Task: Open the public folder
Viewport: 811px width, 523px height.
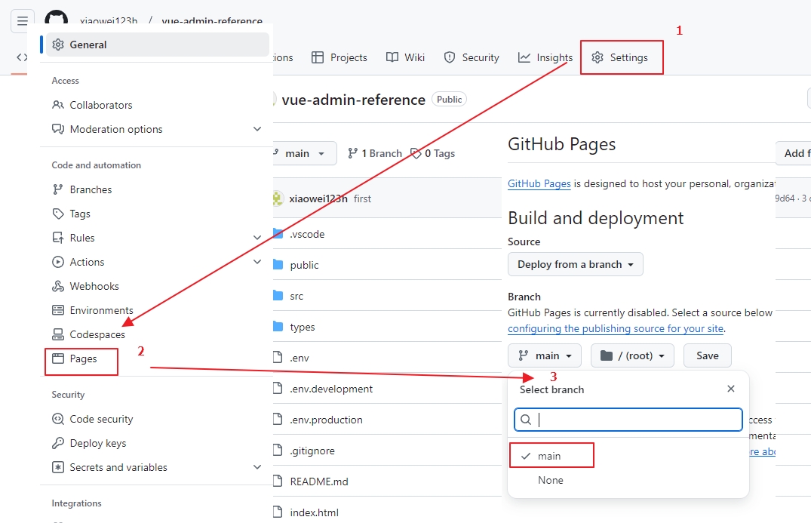Action: point(304,265)
